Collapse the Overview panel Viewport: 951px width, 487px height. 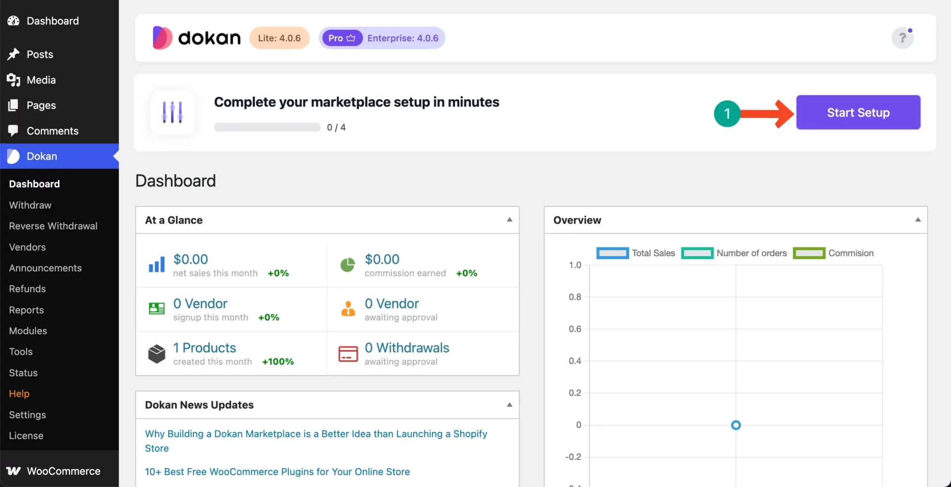click(x=918, y=219)
